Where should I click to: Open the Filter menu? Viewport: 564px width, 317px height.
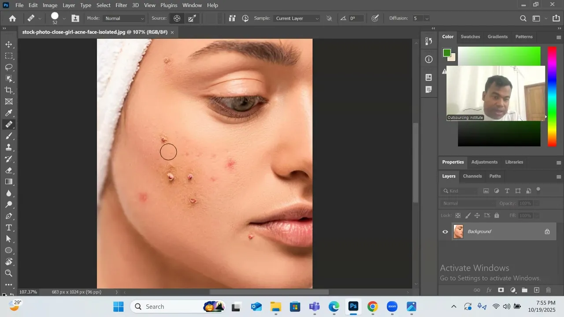[x=121, y=5]
